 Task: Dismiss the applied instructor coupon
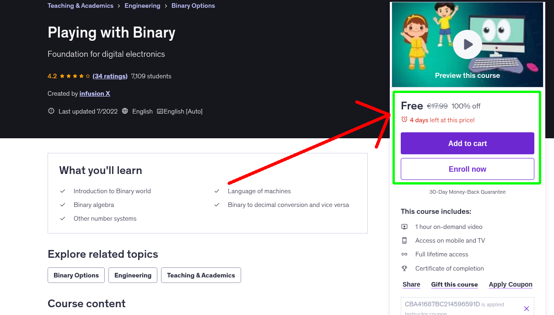coord(526,308)
